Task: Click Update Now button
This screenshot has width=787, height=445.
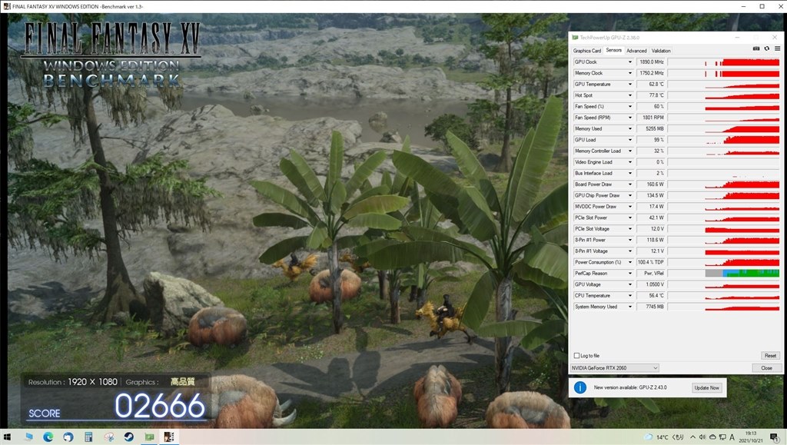Action: (707, 388)
